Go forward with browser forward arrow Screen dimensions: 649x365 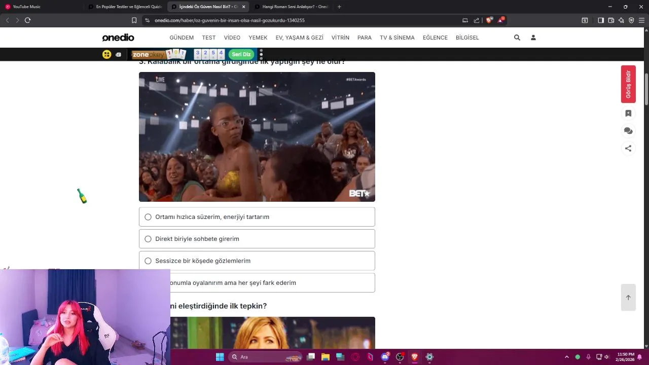(17, 20)
